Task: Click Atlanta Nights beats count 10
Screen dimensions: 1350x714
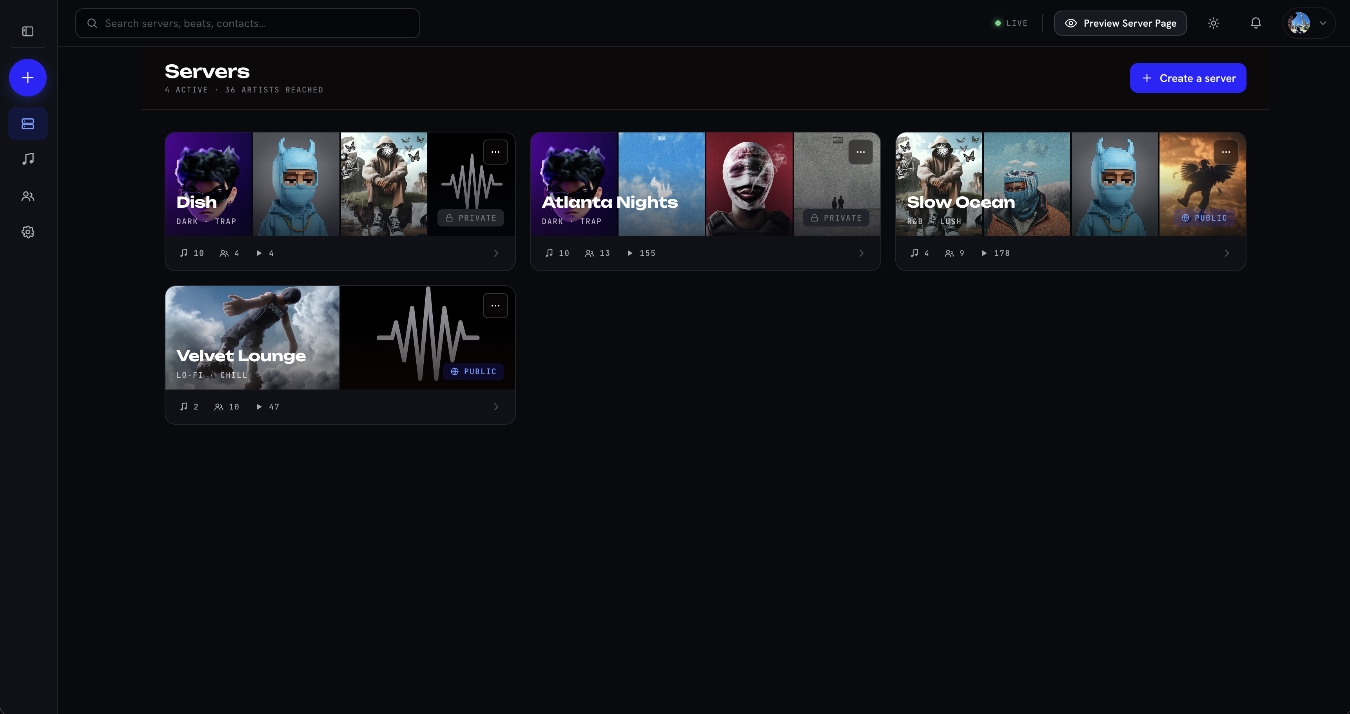Action: 557,253
